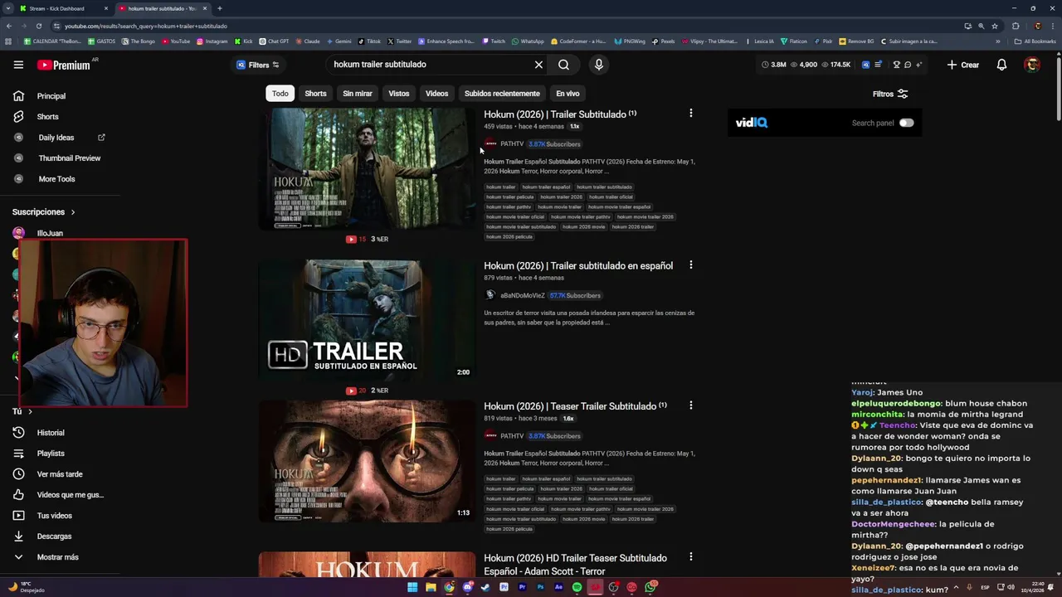The width and height of the screenshot is (1062, 597).
Task: Bookmark this page with the star icon
Action: 995,26
